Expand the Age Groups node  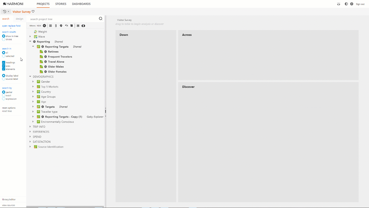point(33,97)
